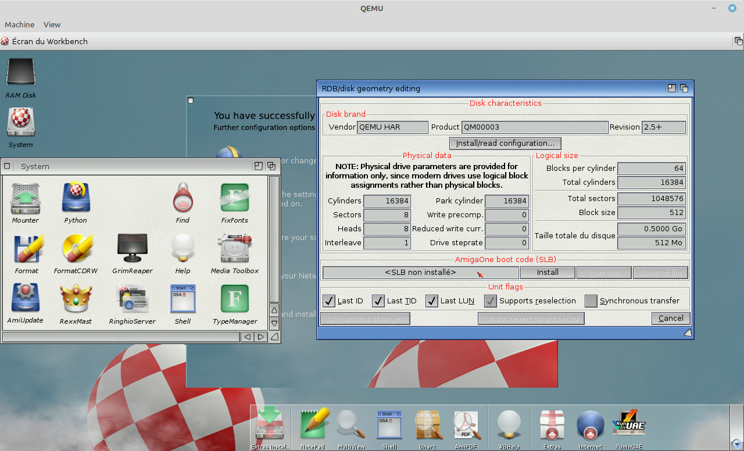Click the Sectors value field in Physical data

click(x=387, y=214)
